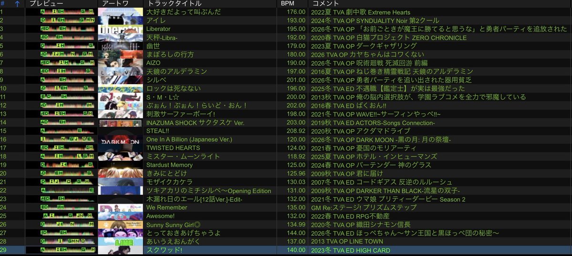Click the blue sort arrow in header
The width and height of the screenshot is (572, 256).
click(x=17, y=4)
